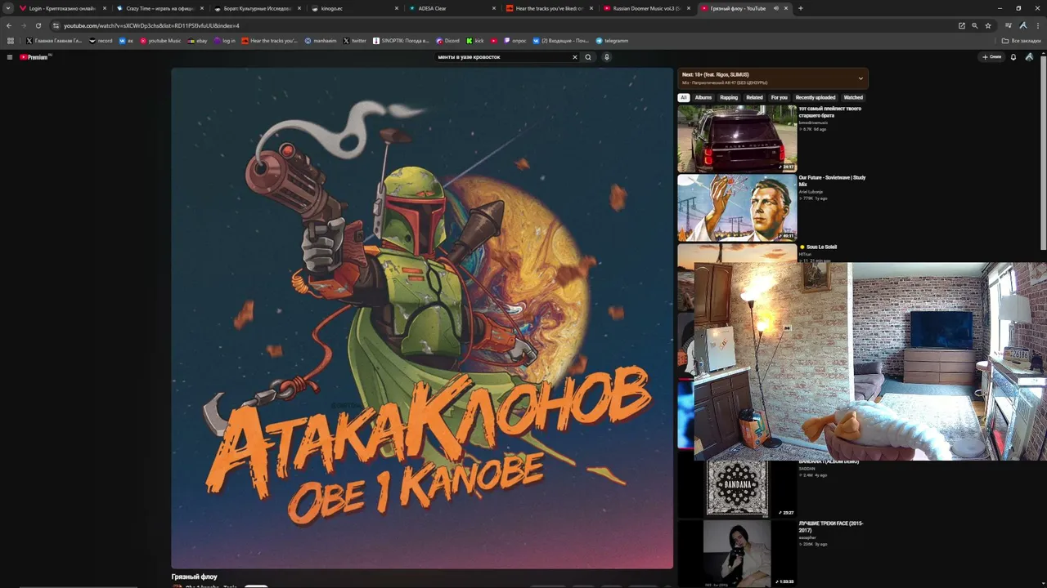Open the manhaeim bookmark
This screenshot has width=1047, height=588.
(320, 41)
